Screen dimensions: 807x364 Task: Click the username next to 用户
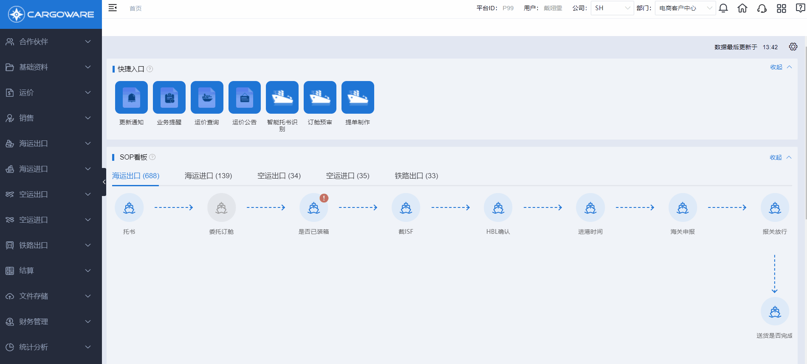(553, 8)
